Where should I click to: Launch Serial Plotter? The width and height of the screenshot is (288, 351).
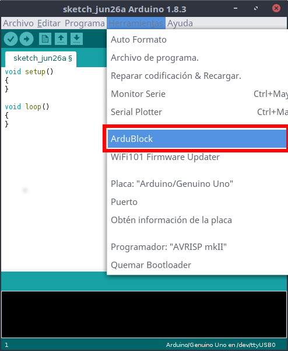pyautogui.click(x=198, y=112)
